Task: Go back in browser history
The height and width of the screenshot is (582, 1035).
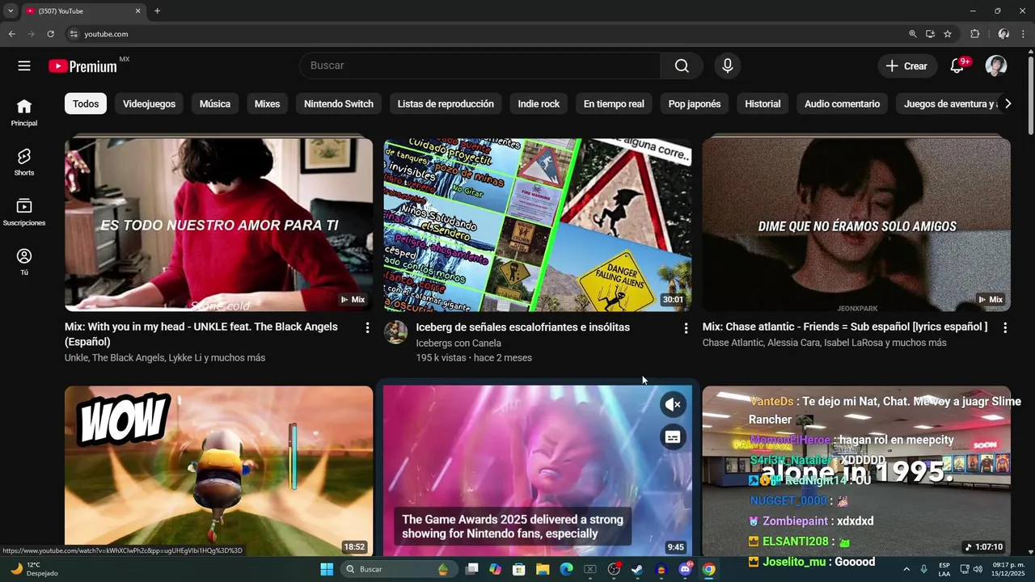Action: pos(11,34)
